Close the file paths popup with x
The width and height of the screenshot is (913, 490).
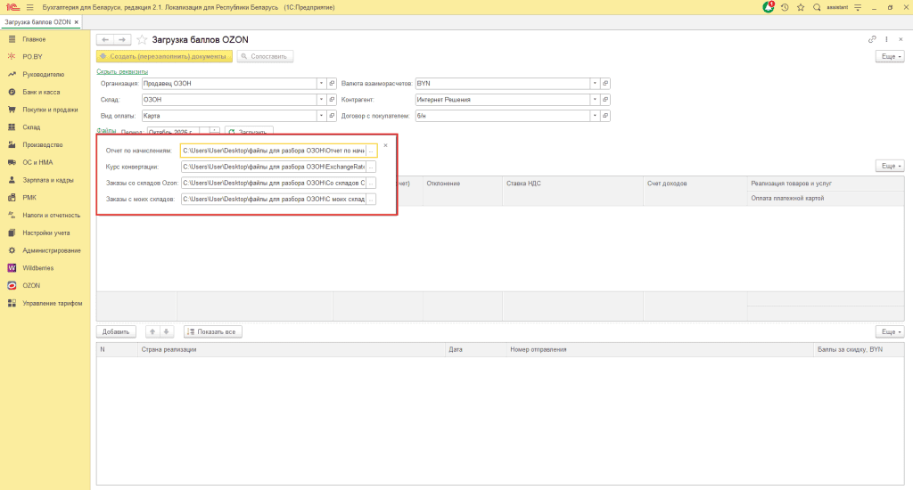[x=385, y=145]
